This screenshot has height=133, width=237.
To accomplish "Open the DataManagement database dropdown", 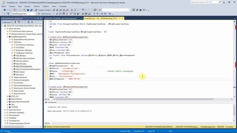I will tap(35, 14).
